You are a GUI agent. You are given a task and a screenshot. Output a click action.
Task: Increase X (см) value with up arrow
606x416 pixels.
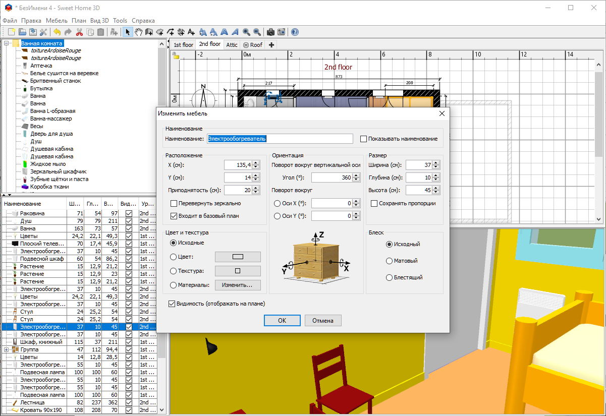click(x=256, y=162)
